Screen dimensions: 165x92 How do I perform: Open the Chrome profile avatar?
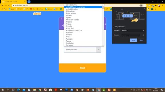tap(159, 6)
